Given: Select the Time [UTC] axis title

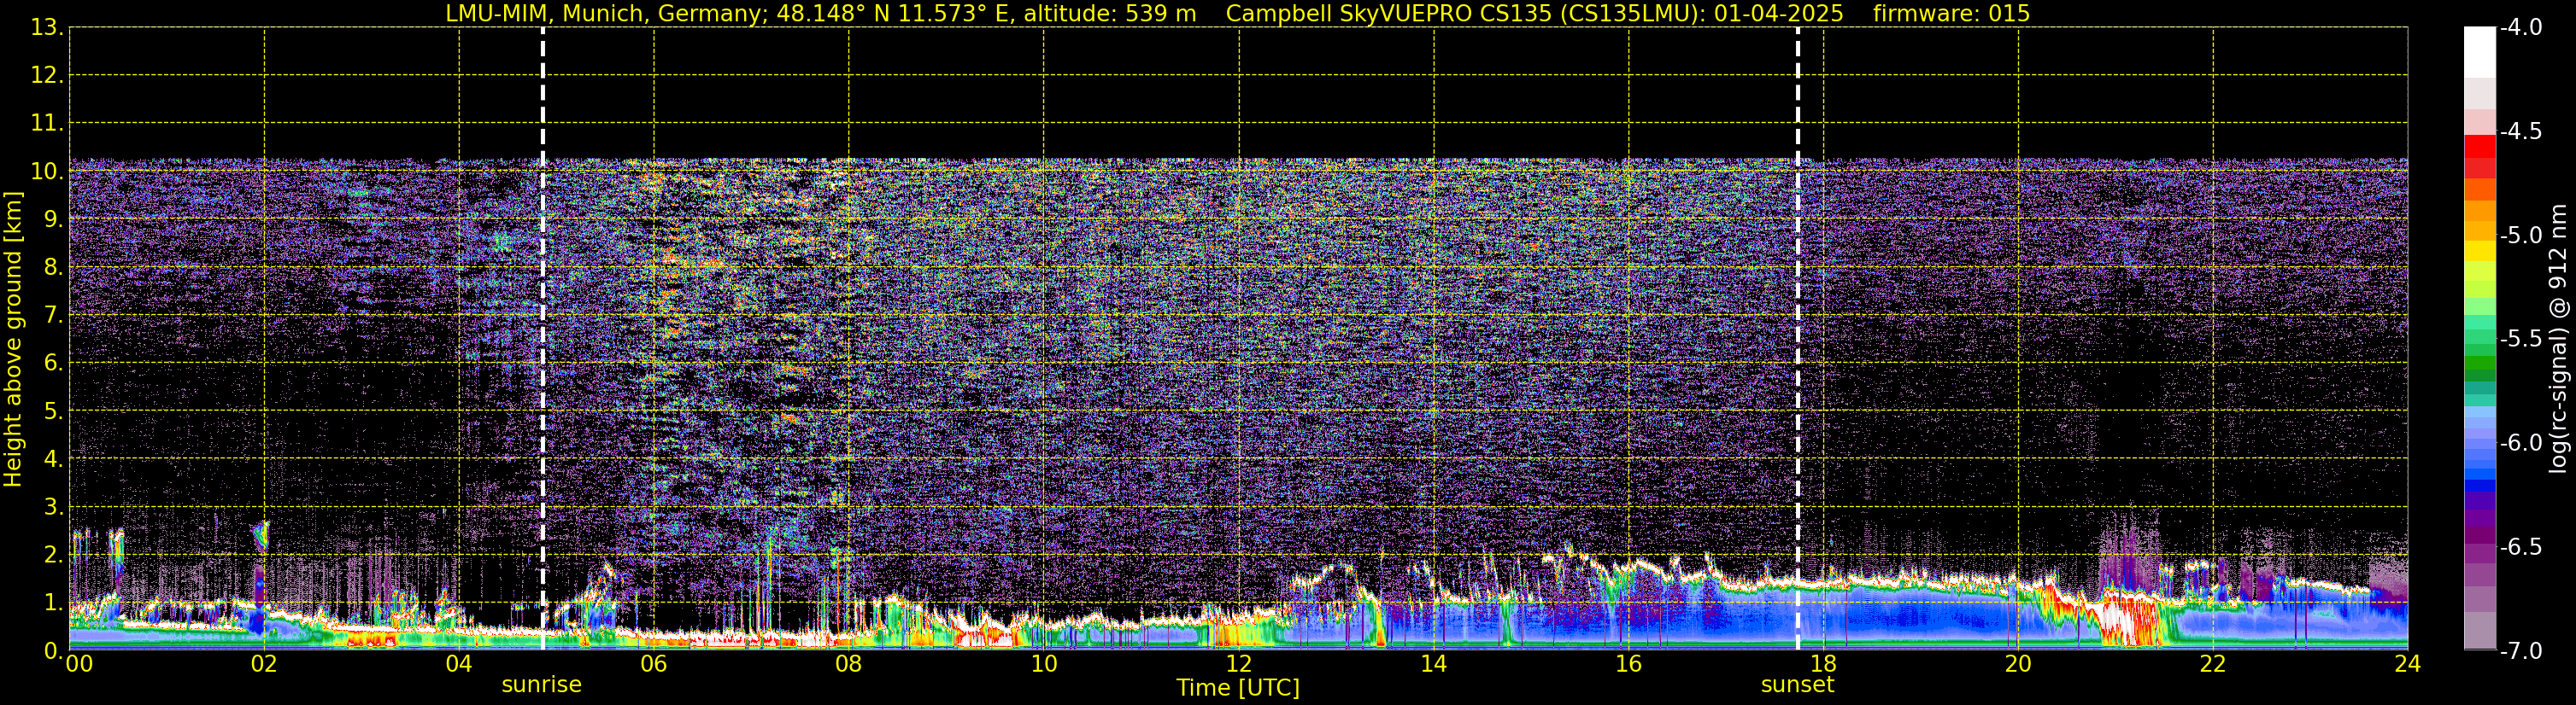Looking at the screenshot, I should 1238,688.
